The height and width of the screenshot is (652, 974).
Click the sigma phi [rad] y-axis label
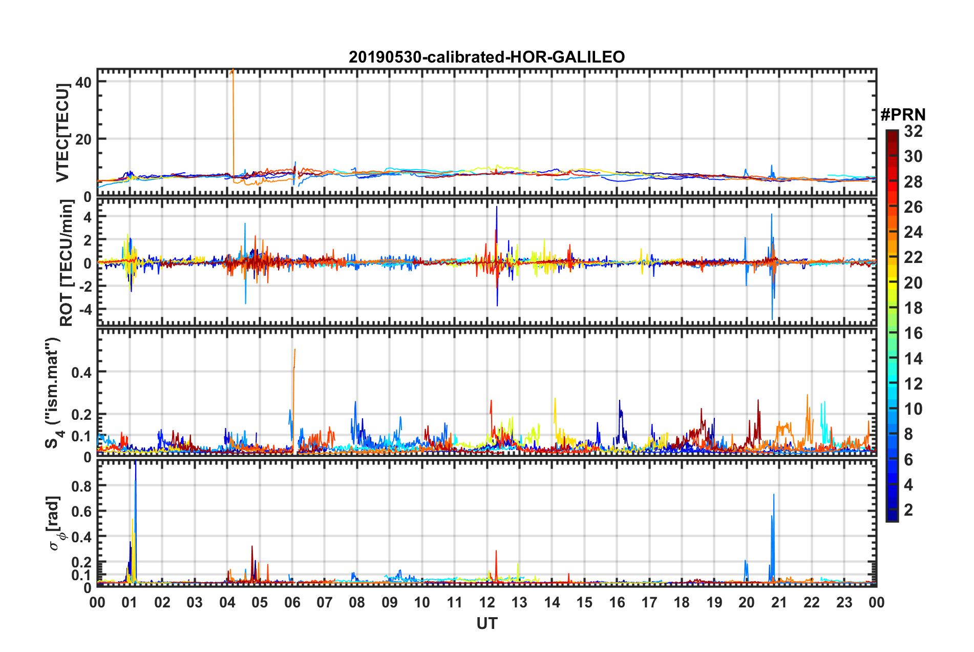(54, 523)
